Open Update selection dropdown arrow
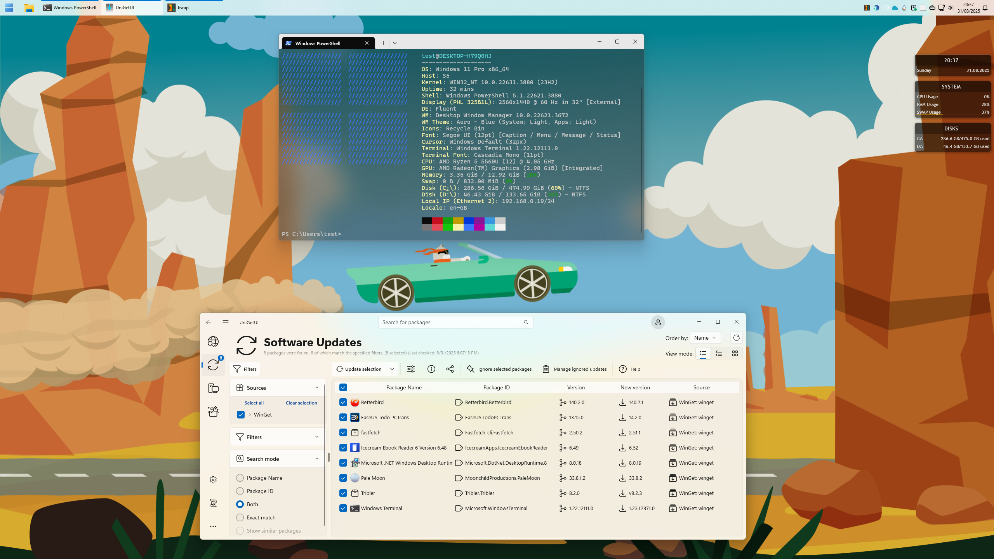This screenshot has height=559, width=994. pyautogui.click(x=392, y=369)
